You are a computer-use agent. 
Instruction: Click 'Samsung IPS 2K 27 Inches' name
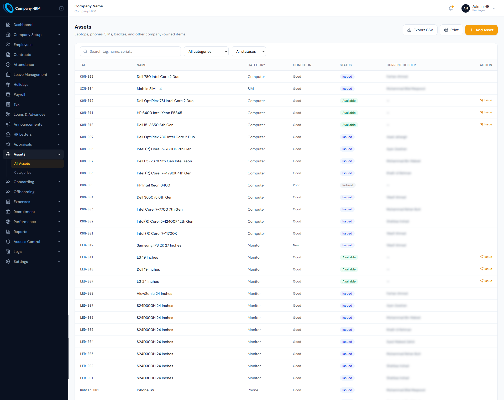point(159,245)
